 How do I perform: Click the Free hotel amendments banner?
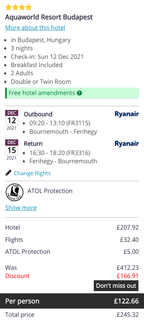72,93
